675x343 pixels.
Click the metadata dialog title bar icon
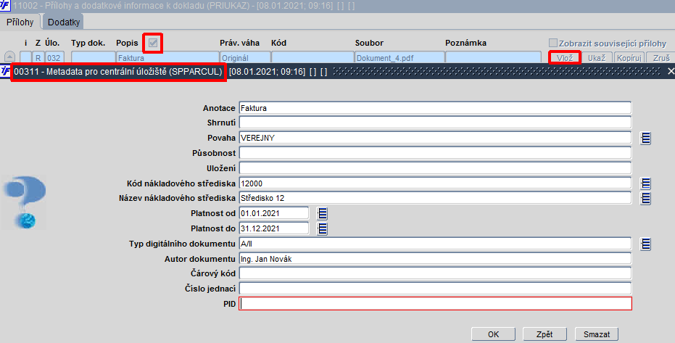tap(5, 71)
